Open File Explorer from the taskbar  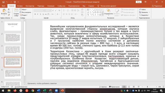click(x=9, y=91)
